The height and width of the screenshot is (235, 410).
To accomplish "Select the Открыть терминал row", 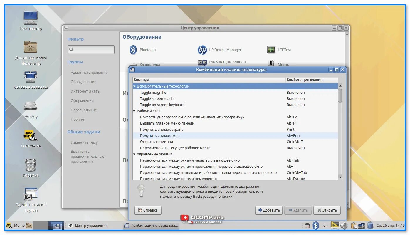I will [x=235, y=142].
